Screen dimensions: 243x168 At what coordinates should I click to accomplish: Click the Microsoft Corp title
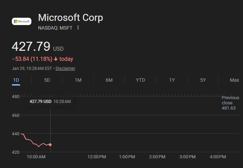[x=70, y=17]
